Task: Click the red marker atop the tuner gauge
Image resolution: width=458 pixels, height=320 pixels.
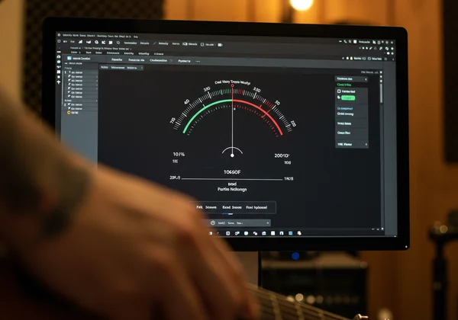Action: pyautogui.click(x=233, y=84)
